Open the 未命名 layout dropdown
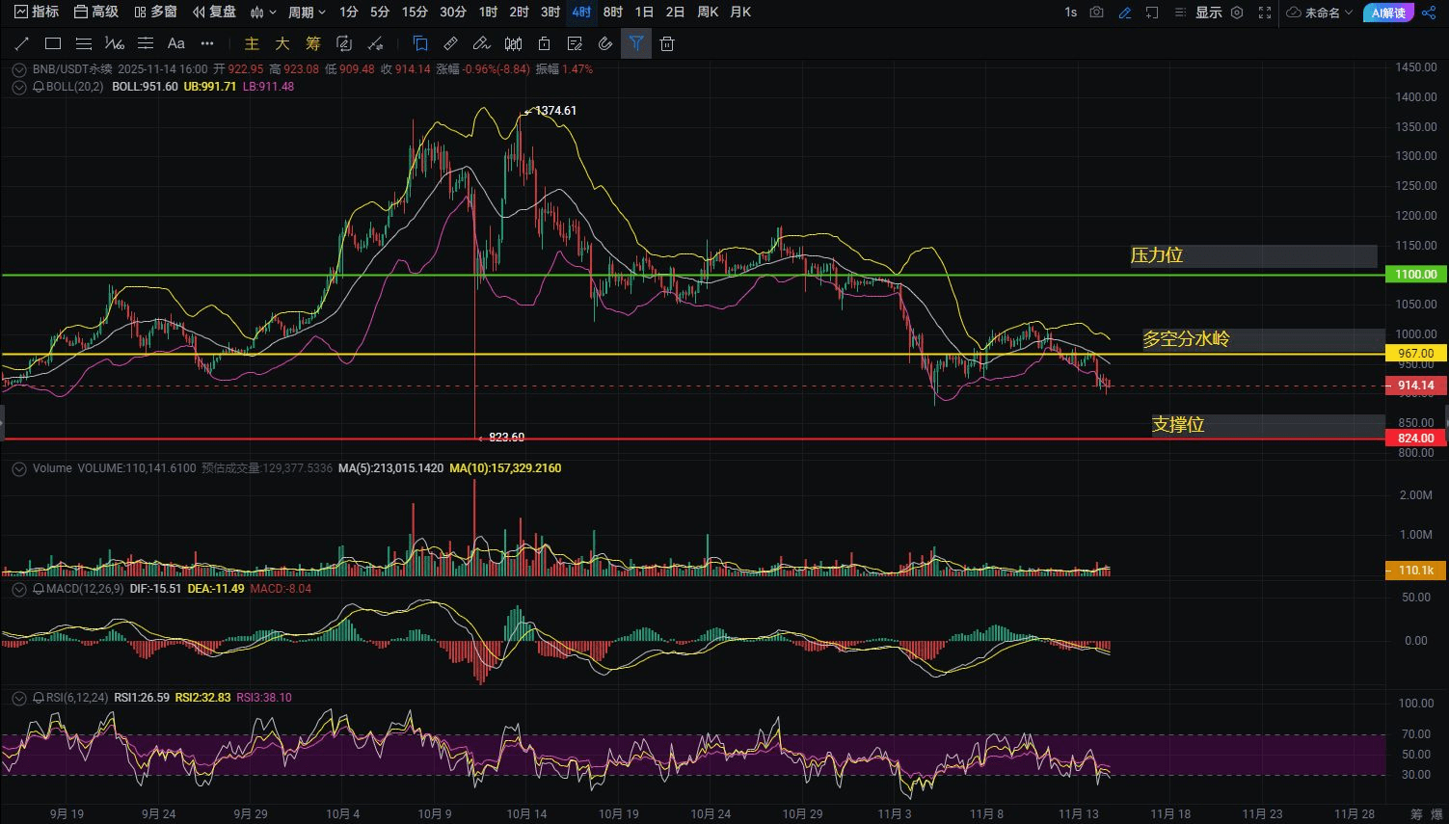 tap(1321, 13)
